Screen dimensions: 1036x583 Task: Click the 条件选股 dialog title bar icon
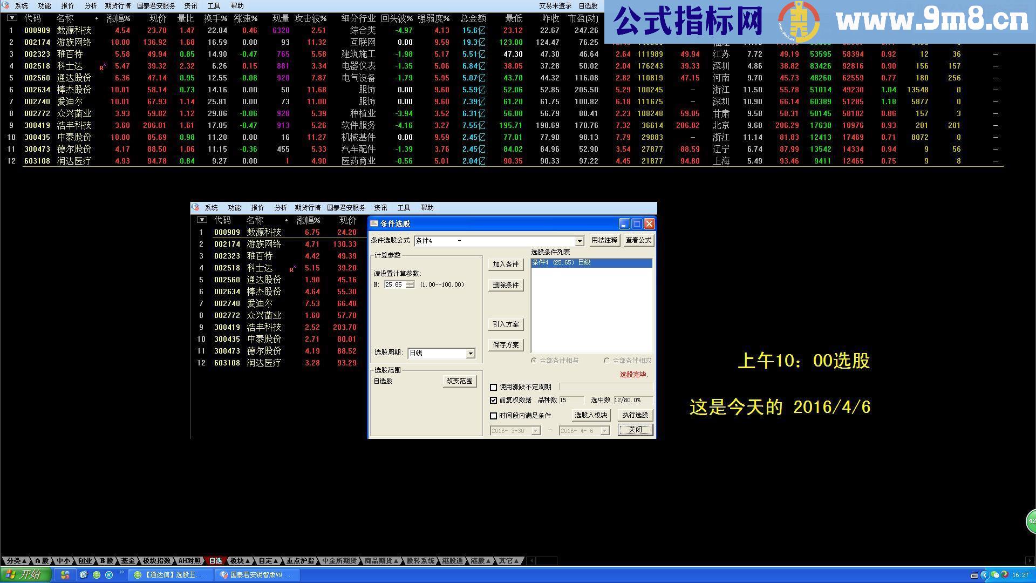coord(374,223)
